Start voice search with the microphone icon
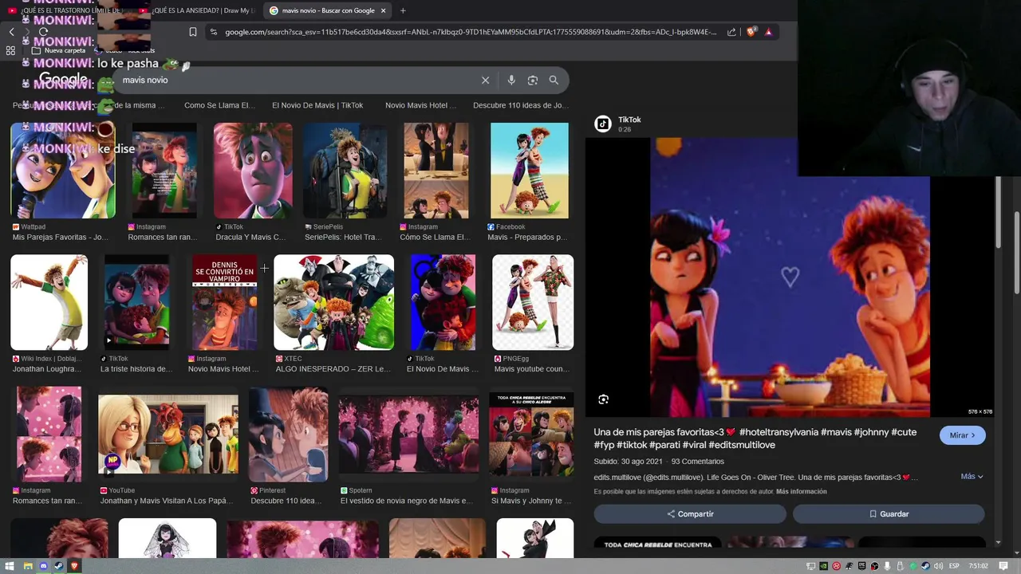The width and height of the screenshot is (1021, 574). [x=511, y=80]
